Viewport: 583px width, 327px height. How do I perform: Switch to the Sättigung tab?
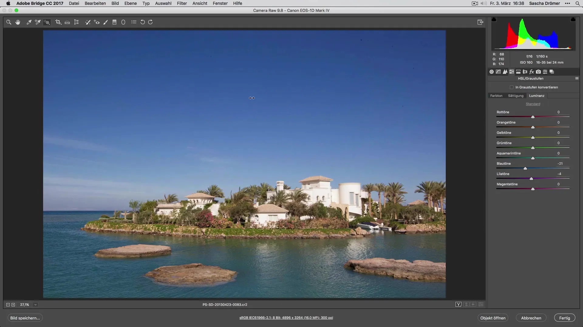pos(516,96)
